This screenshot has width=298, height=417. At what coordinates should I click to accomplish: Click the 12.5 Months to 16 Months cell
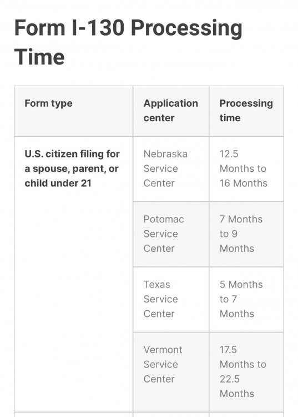pyautogui.click(x=246, y=169)
